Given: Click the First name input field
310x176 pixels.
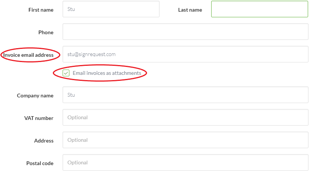Looking at the screenshot, I should 111,9.
